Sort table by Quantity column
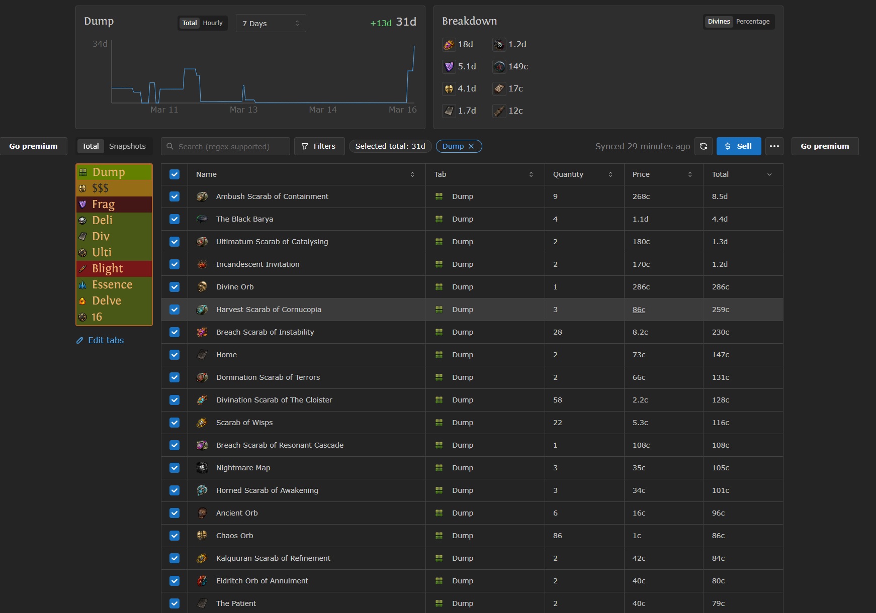876x613 pixels. [584, 174]
